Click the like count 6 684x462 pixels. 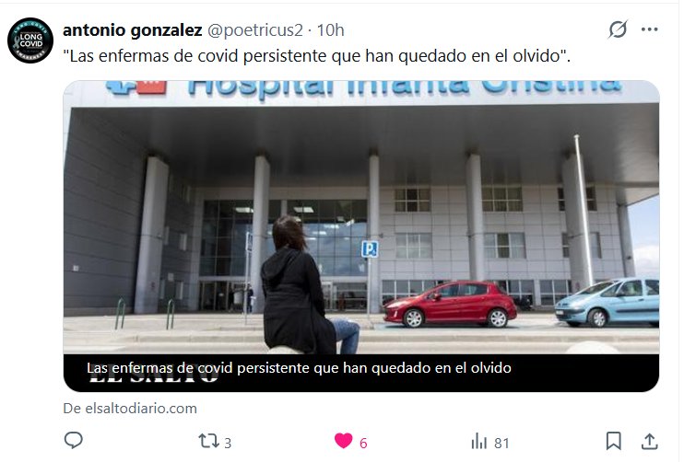[x=363, y=444]
